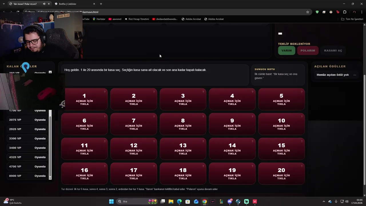Open Google Chrome from the taskbar
Screen dimensions: 366x206
(204, 201)
